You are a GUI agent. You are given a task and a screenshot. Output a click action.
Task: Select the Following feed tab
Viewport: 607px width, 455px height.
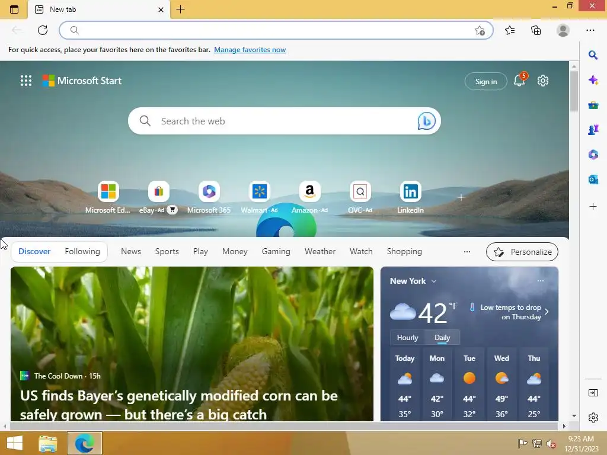[82, 251]
